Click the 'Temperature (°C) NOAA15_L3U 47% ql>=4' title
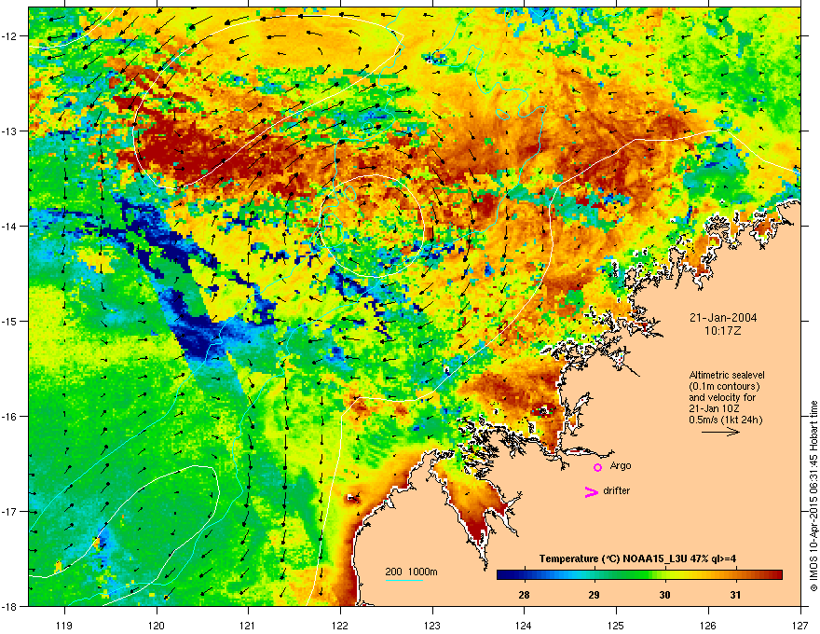 637,558
